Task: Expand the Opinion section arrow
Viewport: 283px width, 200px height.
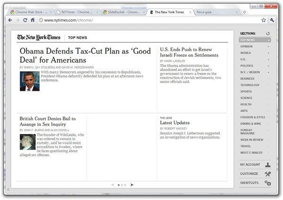Action: tap(268, 47)
